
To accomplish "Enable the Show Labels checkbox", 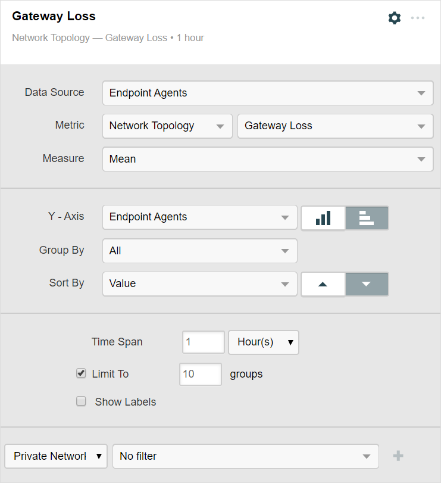I will pos(82,401).
